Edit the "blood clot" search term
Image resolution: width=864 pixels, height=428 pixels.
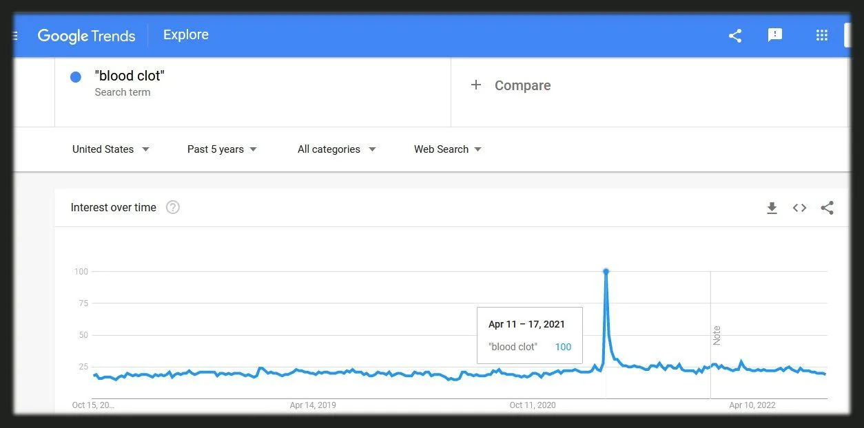tap(130, 76)
